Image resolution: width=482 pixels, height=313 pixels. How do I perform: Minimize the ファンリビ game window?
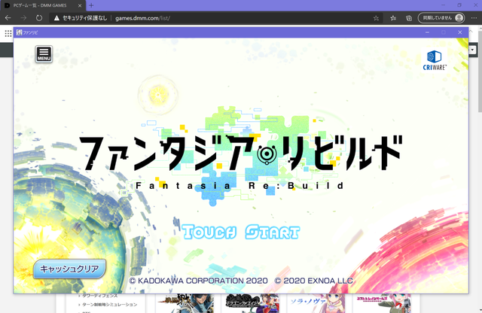point(427,32)
